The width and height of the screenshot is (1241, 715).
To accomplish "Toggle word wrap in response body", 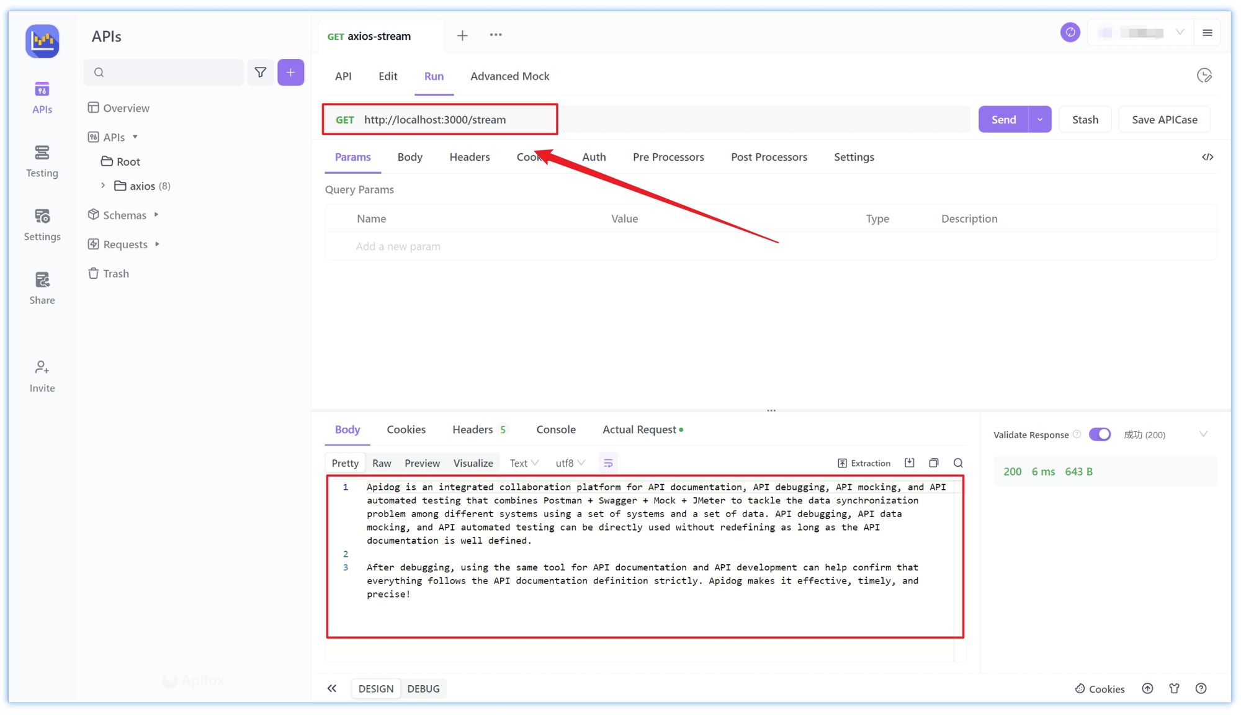I will (x=608, y=463).
